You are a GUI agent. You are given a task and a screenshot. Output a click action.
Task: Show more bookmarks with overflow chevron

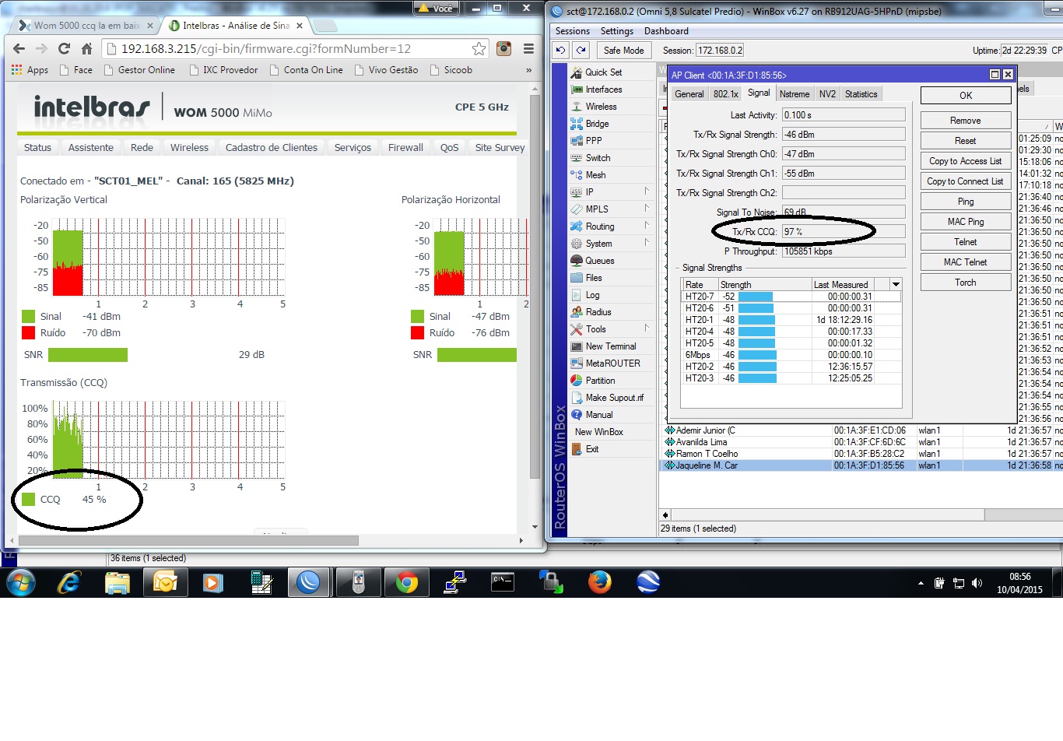coord(529,70)
